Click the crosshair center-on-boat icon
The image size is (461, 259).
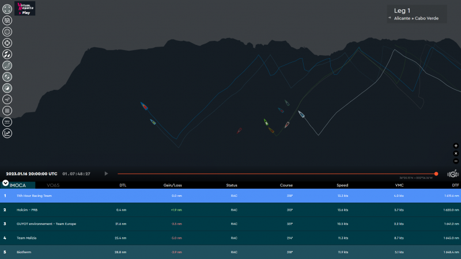pos(7,43)
